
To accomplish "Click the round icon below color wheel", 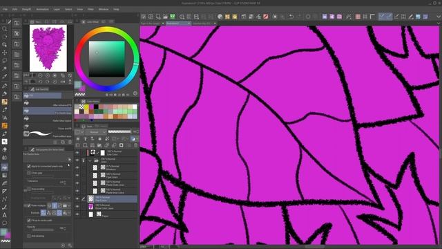I will click(135, 93).
